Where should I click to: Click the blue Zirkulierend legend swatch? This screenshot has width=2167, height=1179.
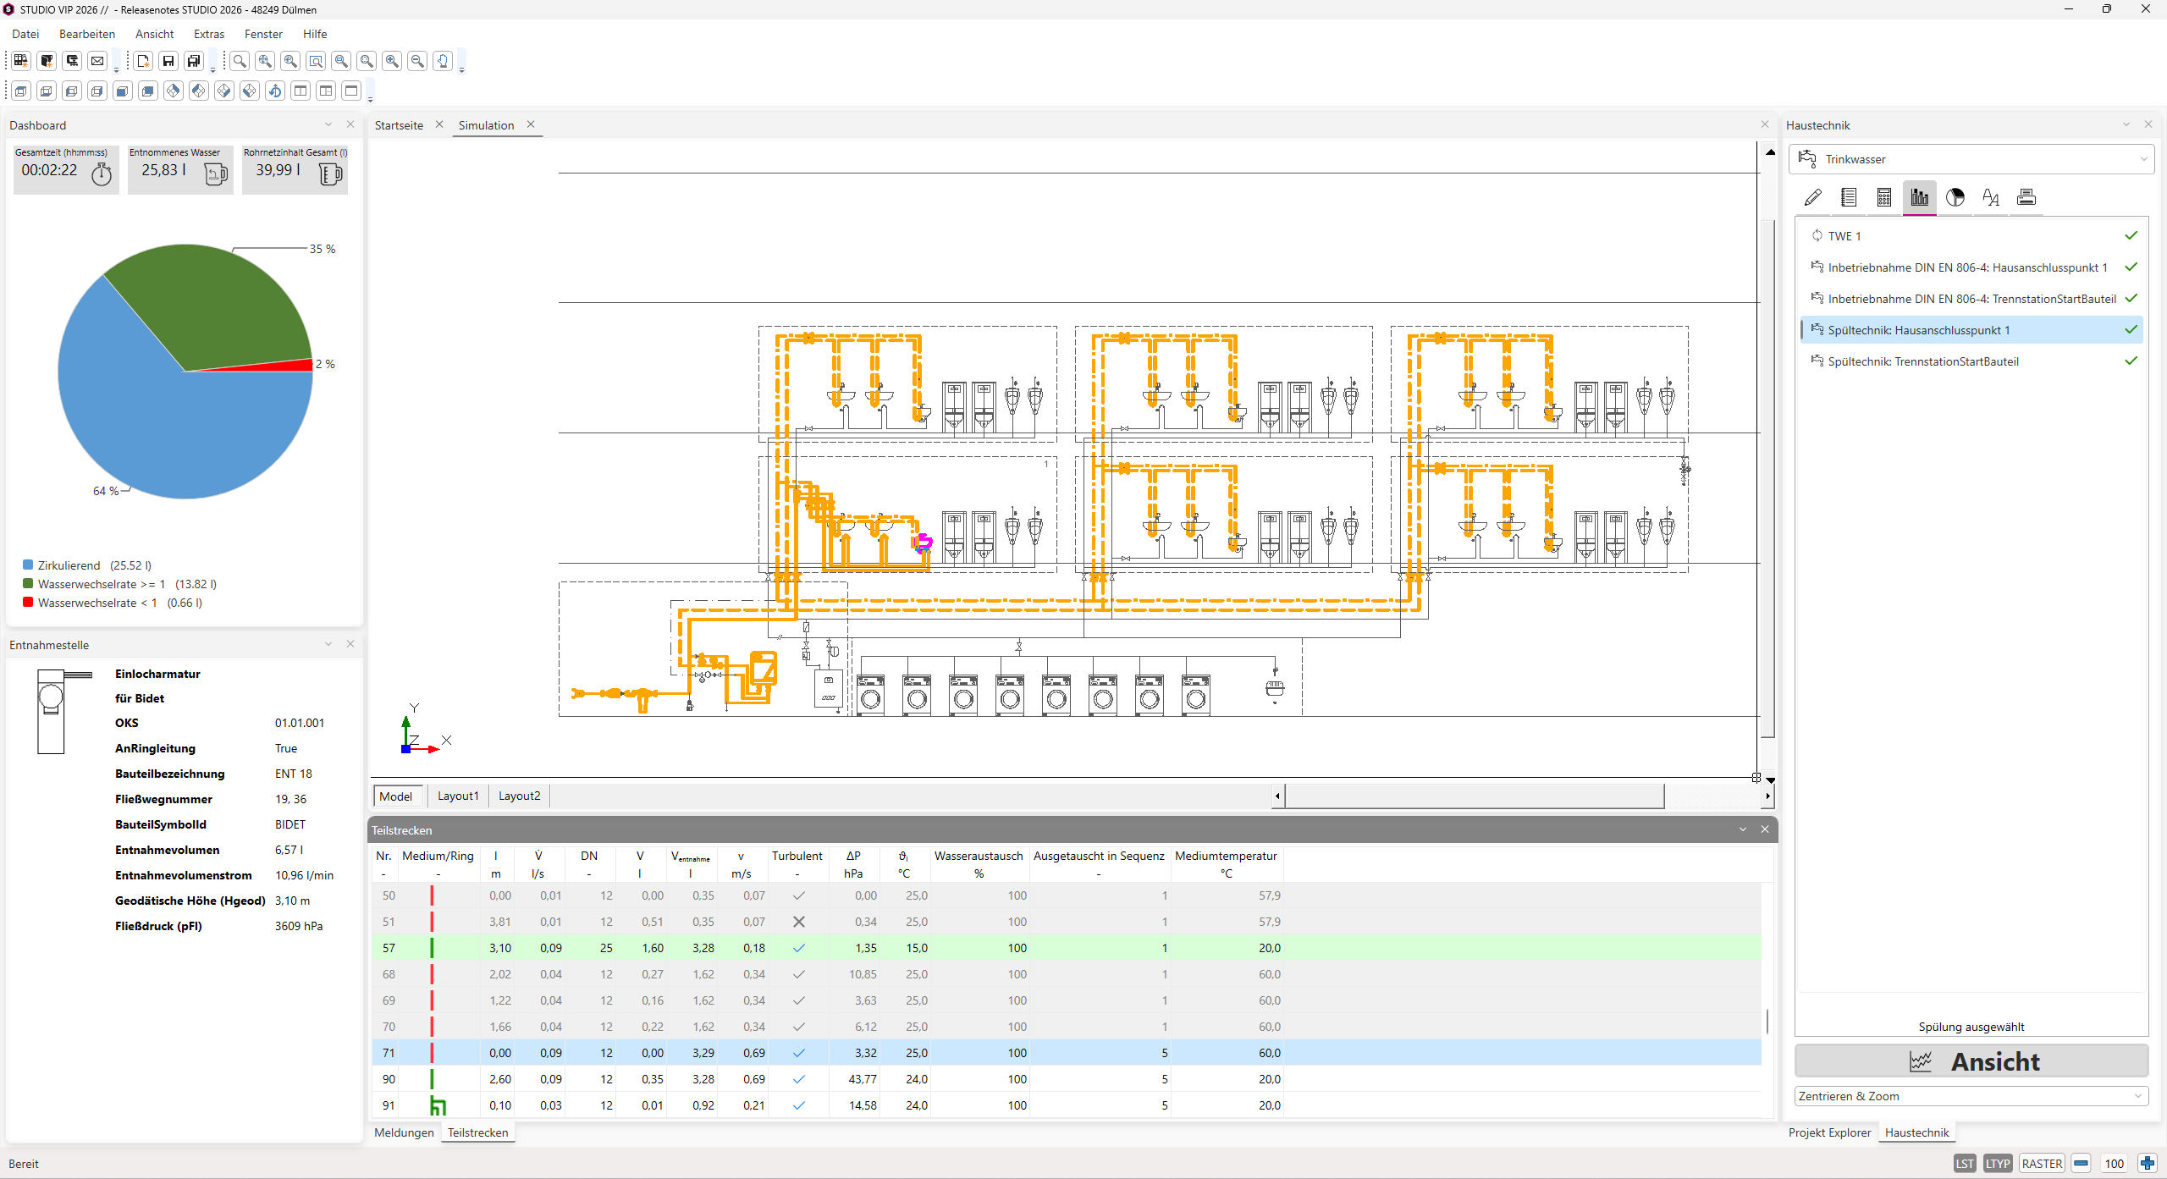(28, 565)
